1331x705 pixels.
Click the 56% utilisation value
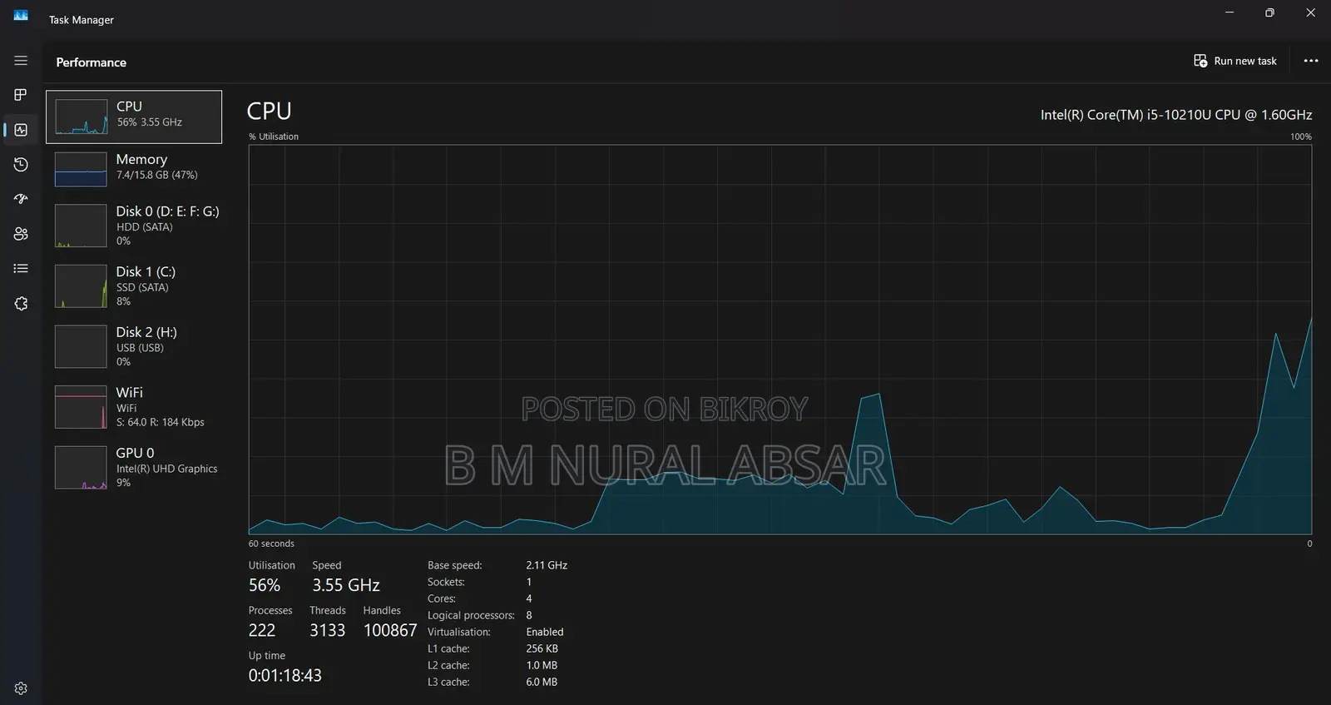[265, 585]
